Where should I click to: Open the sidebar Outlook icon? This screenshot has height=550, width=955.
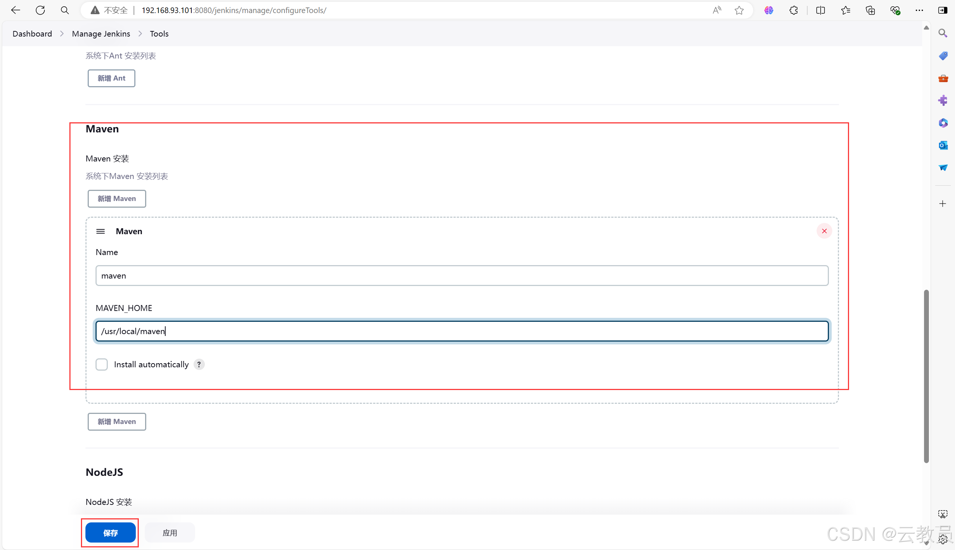[943, 145]
